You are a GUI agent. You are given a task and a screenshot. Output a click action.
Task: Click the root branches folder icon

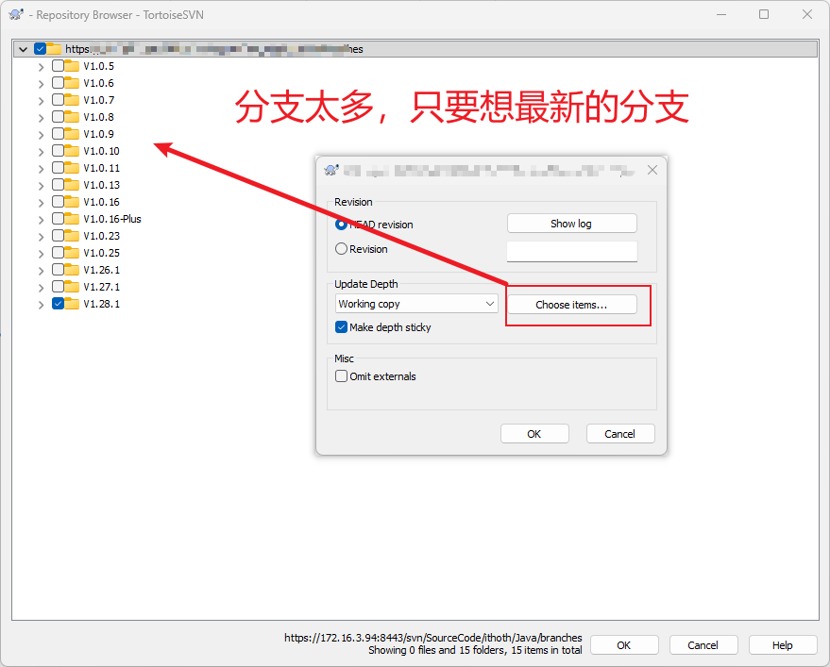(x=54, y=49)
